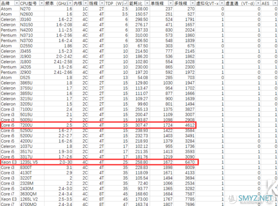The image size is (278, 206).
Task: Select the 4130T model cell
Action: [x=32, y=173]
